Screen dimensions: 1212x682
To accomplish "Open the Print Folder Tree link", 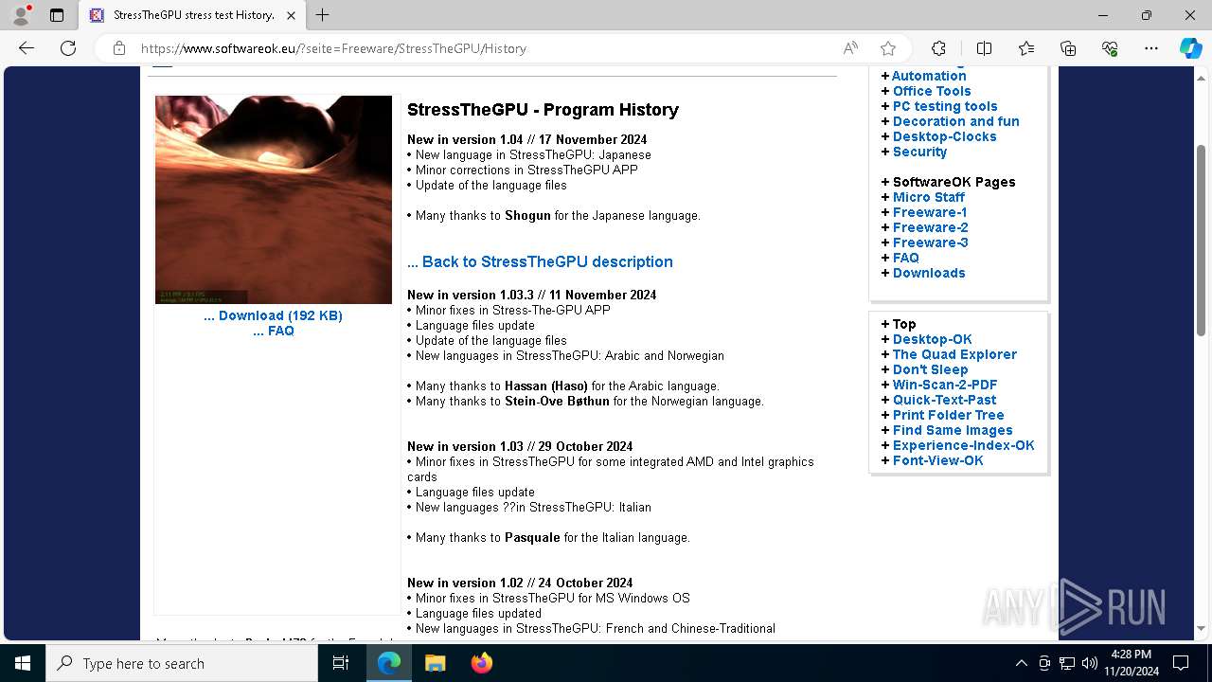I will point(949,415).
